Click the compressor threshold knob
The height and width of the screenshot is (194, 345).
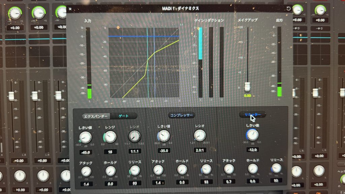point(164,136)
